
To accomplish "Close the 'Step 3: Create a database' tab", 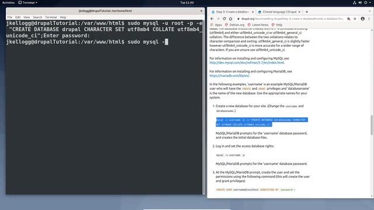I will click(x=253, y=12).
